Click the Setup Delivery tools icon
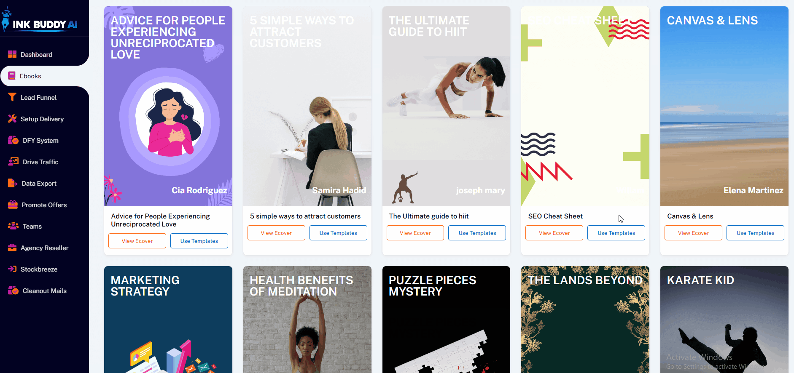Image resolution: width=794 pixels, height=373 pixels. coord(12,119)
